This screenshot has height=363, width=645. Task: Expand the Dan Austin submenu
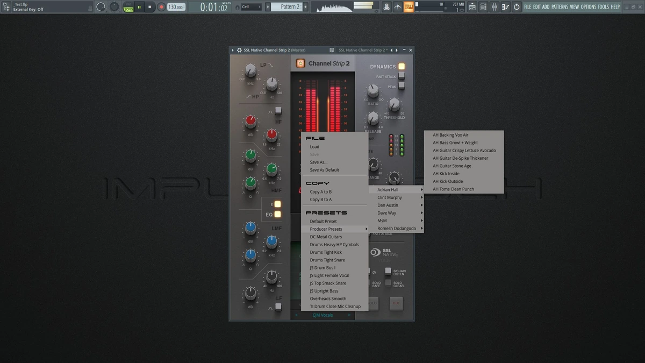[x=396, y=205]
